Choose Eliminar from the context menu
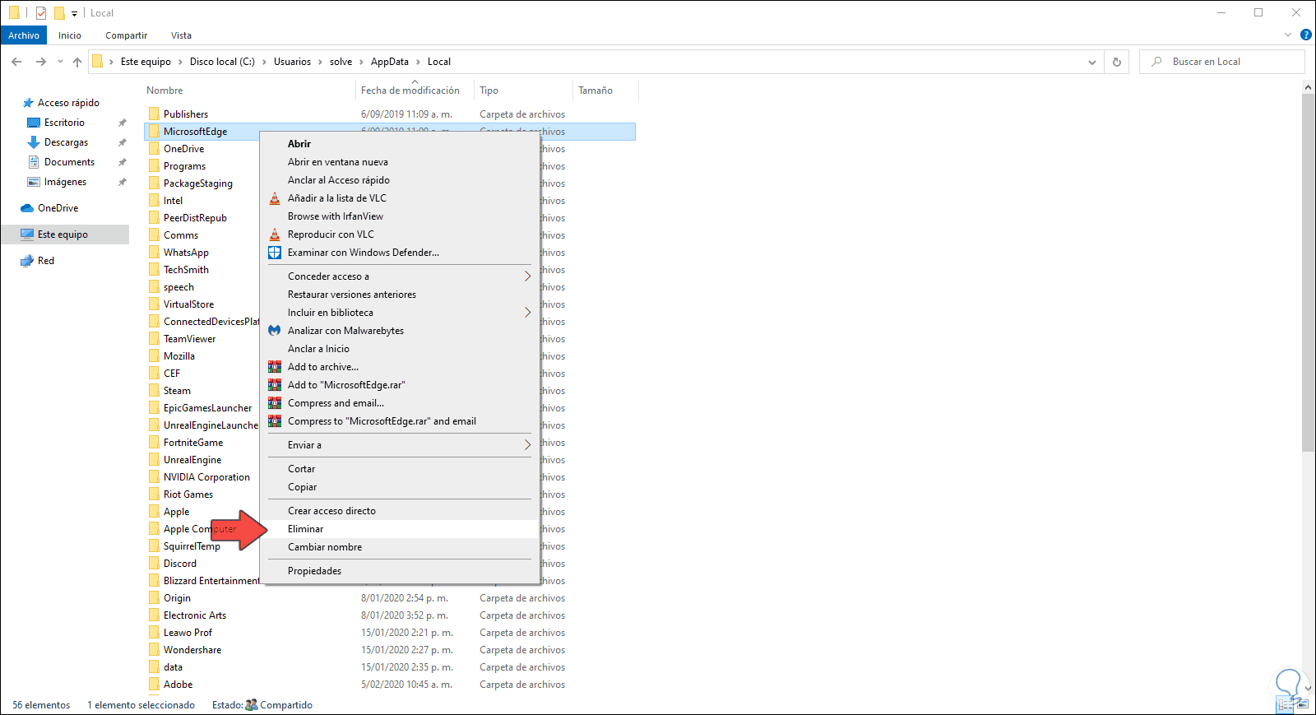Screen dimensions: 1316x715 coord(400,529)
